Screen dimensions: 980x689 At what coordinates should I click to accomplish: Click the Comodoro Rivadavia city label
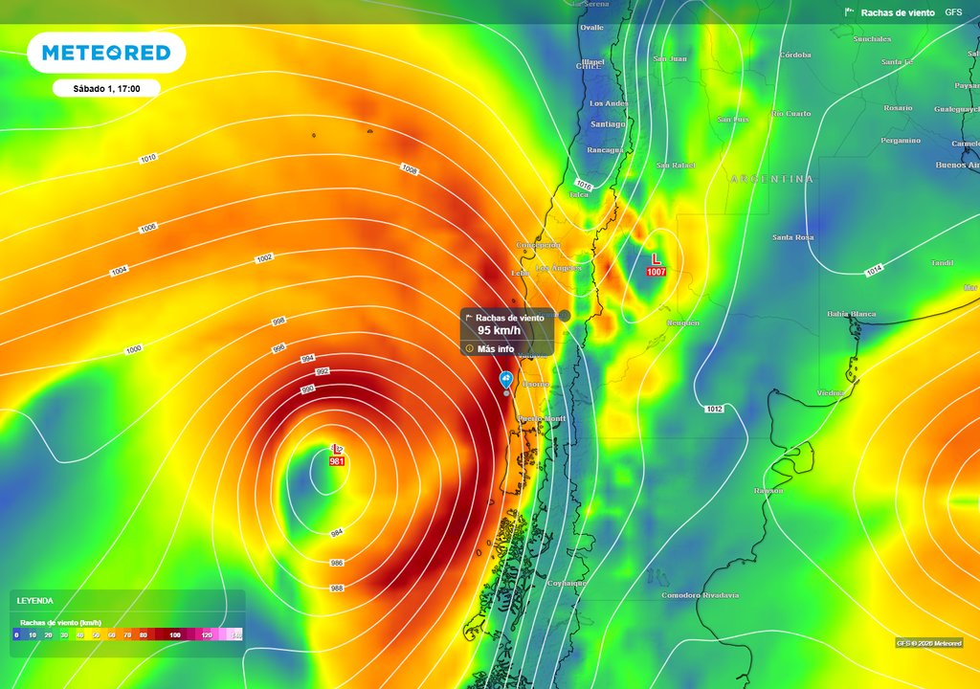[700, 595]
